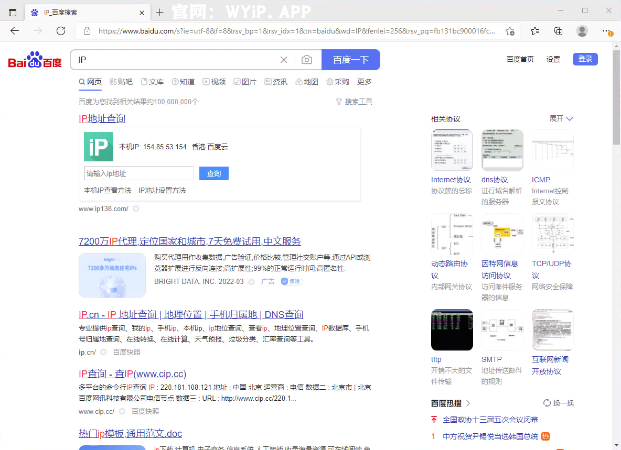
Task: Open 设置 menu
Action: (553, 59)
